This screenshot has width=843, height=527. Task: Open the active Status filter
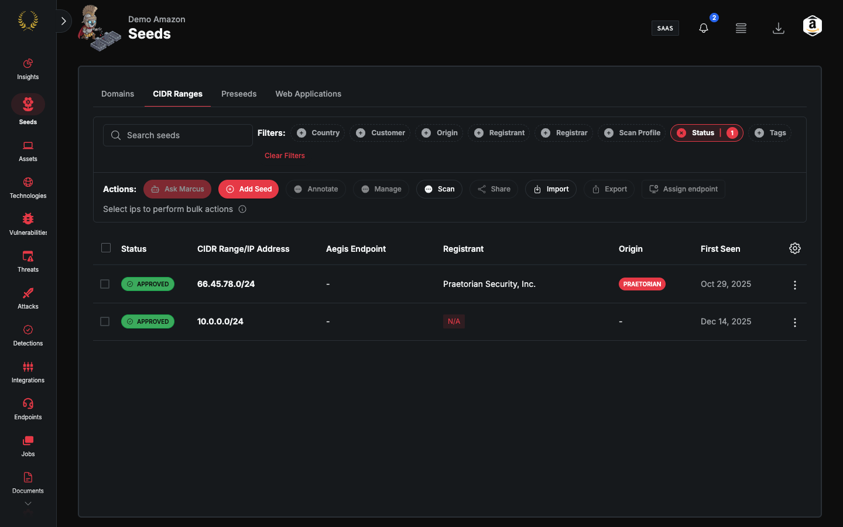pos(707,133)
